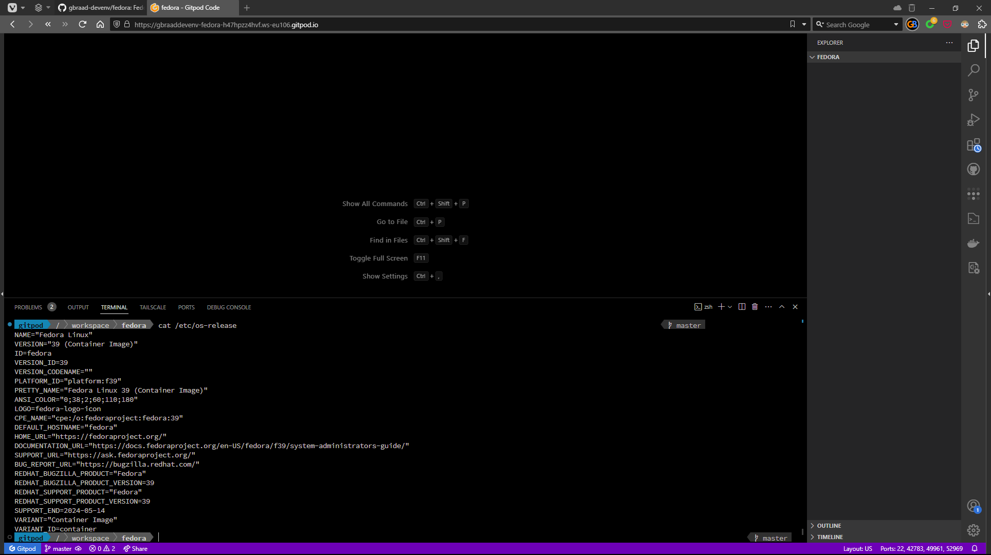The width and height of the screenshot is (991, 555).
Task: Open the launch profile dropdown arrow
Action: pyautogui.click(x=730, y=307)
